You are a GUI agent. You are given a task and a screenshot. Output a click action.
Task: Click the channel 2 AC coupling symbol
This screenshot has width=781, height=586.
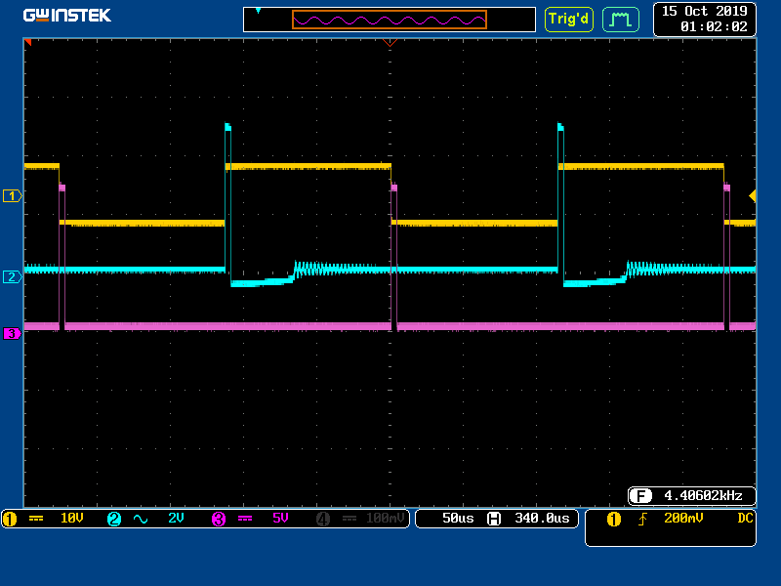coord(141,520)
